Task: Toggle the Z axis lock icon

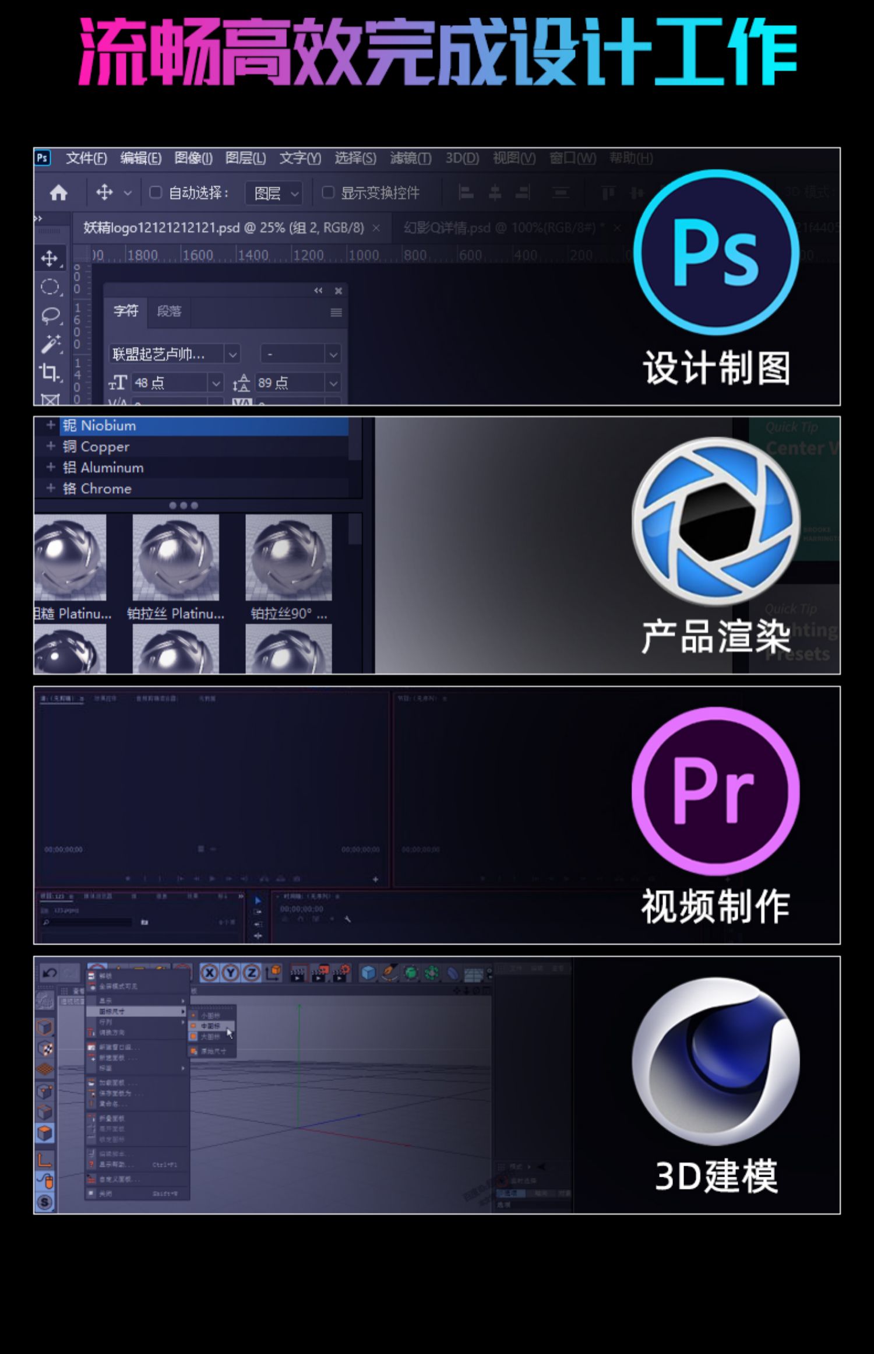Action: click(251, 973)
